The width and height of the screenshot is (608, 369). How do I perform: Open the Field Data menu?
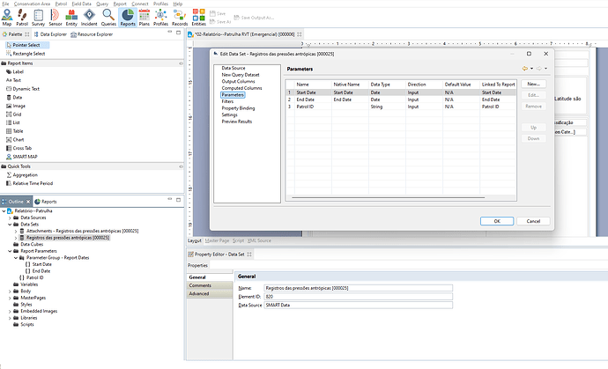pyautogui.click(x=82, y=4)
